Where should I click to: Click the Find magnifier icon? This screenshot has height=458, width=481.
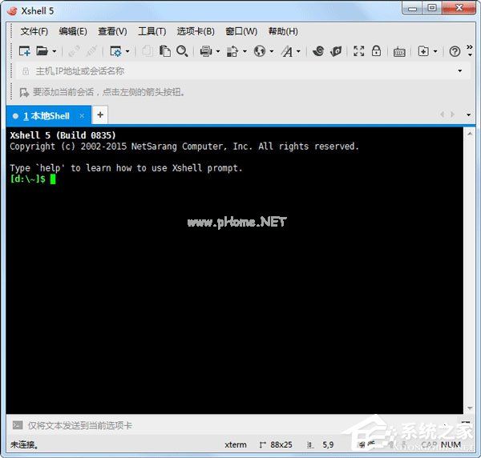tap(182, 51)
